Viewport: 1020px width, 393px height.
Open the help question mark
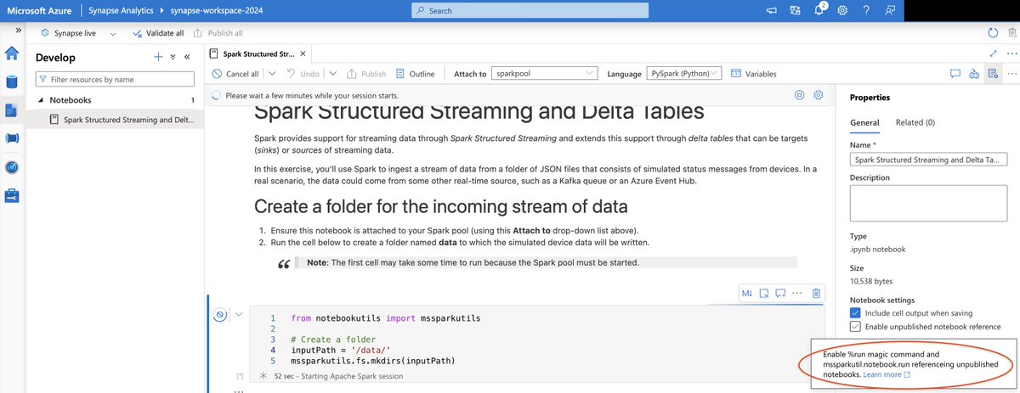point(865,10)
